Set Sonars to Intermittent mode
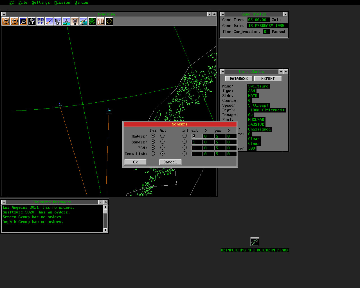Viewport: 360px width, 288px height. tap(184, 142)
